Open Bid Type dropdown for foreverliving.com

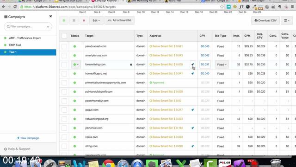coord(222,64)
